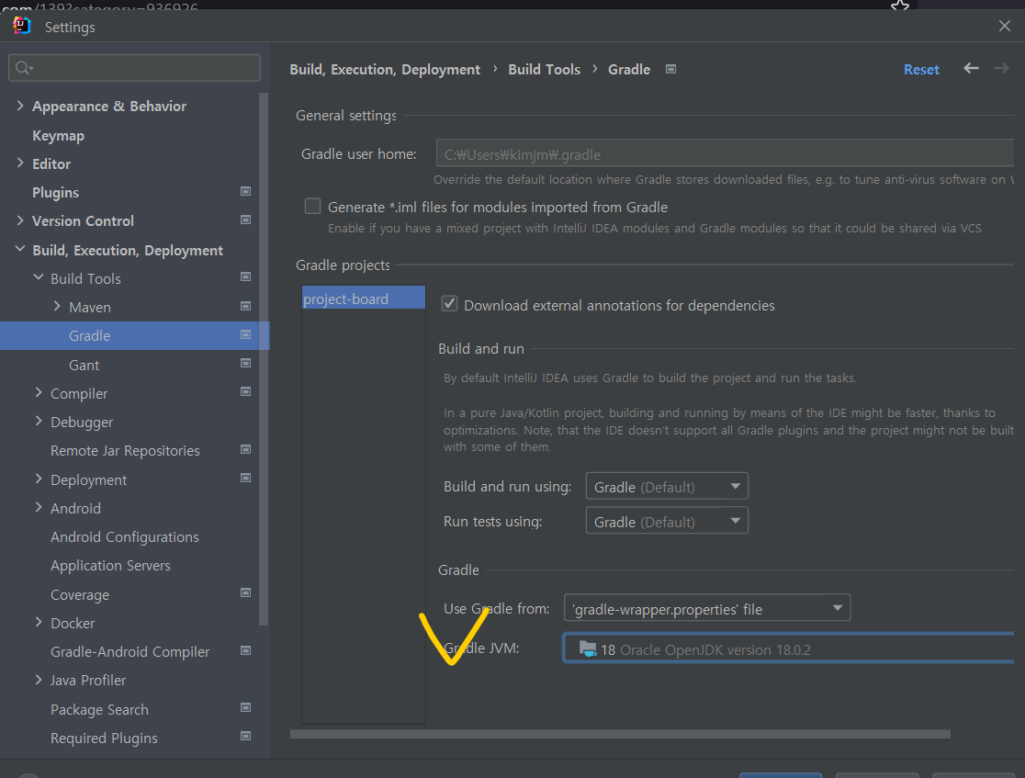Expand the Debugger node
Image resolution: width=1025 pixels, height=778 pixels.
click(x=39, y=421)
